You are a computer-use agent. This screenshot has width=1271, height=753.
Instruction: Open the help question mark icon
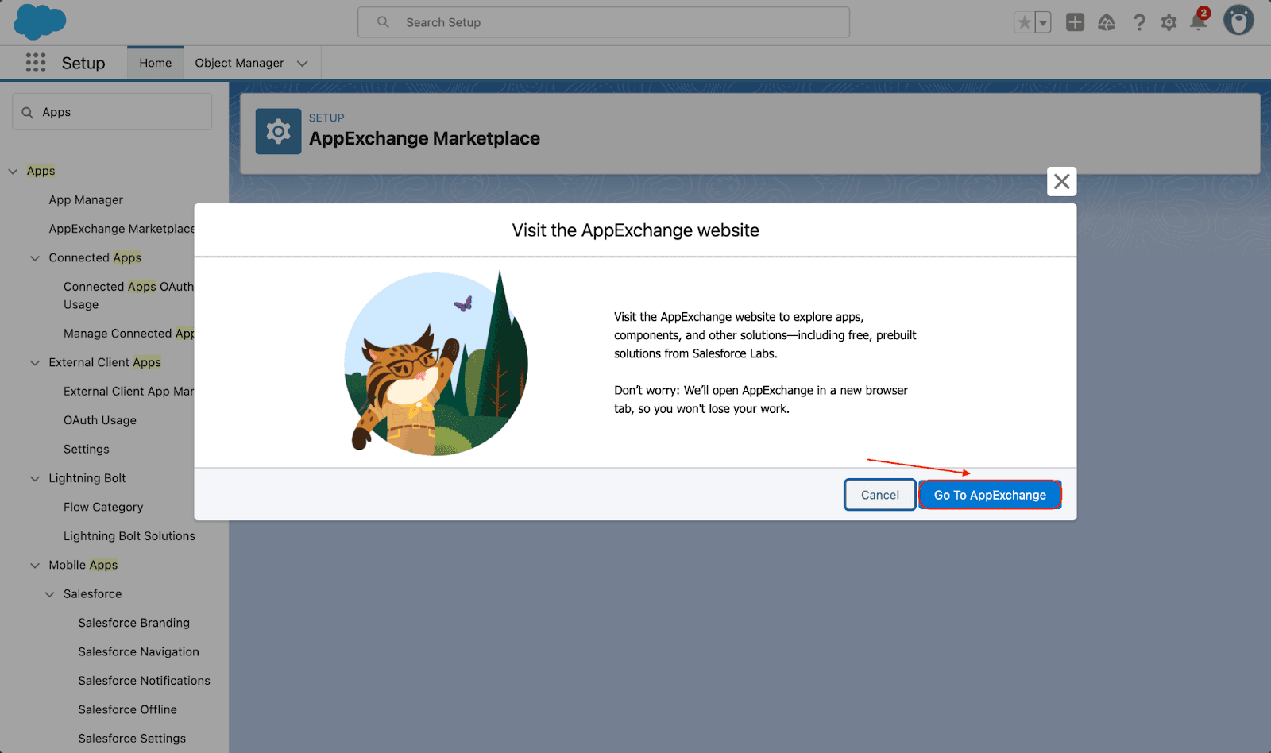pyautogui.click(x=1139, y=22)
